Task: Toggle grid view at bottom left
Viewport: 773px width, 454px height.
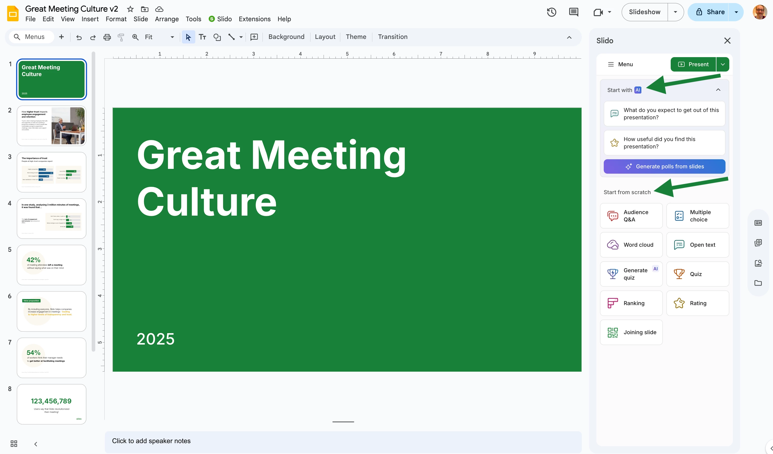Action: click(x=14, y=444)
